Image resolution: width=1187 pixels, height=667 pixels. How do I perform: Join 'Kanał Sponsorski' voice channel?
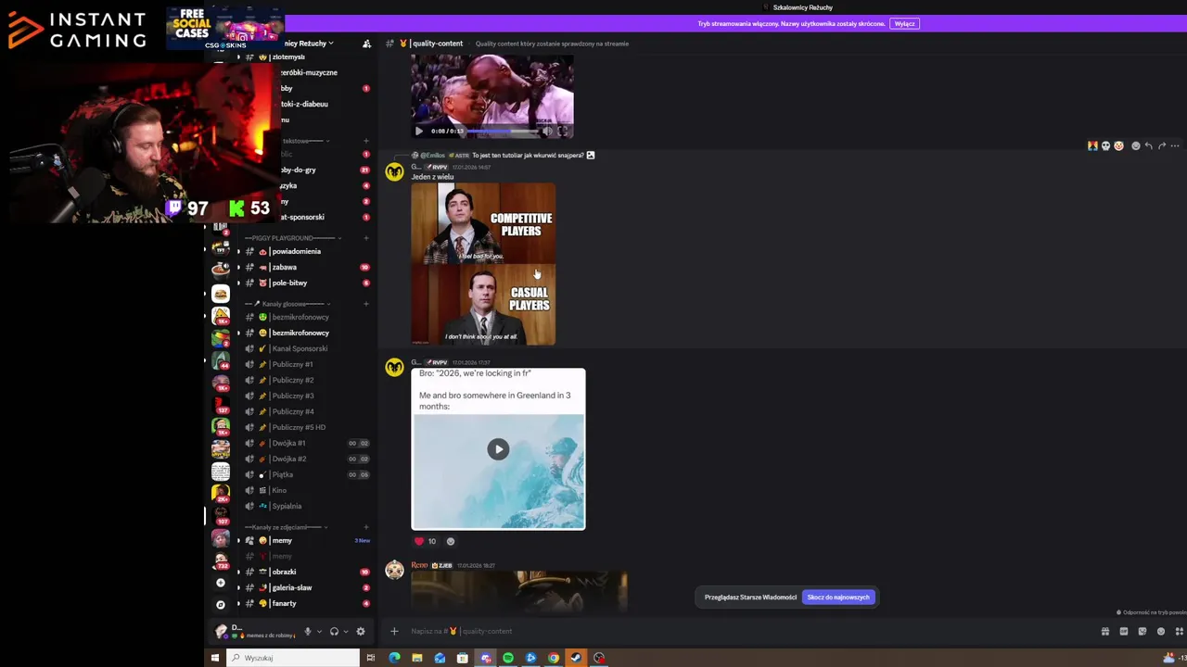301,348
